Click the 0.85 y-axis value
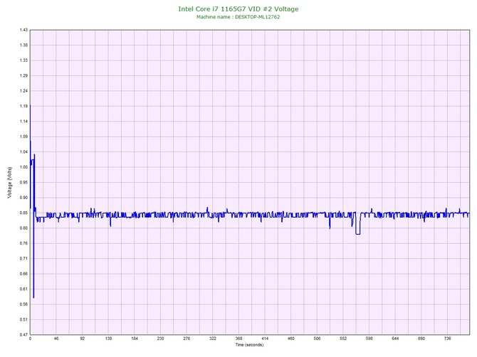This screenshot has height=357, width=477. (23, 213)
